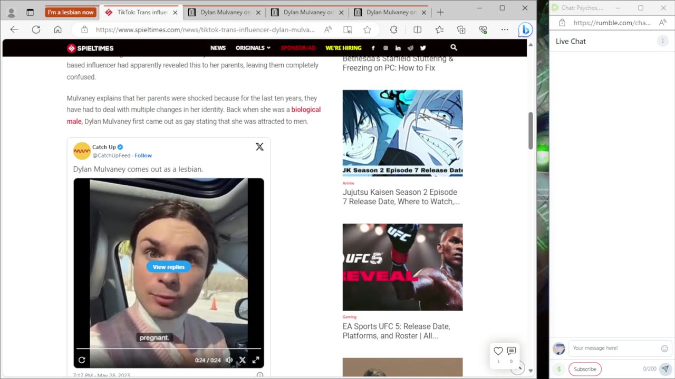The height and width of the screenshot is (379, 675).
Task: Open the article comments bubble
Action: click(511, 351)
